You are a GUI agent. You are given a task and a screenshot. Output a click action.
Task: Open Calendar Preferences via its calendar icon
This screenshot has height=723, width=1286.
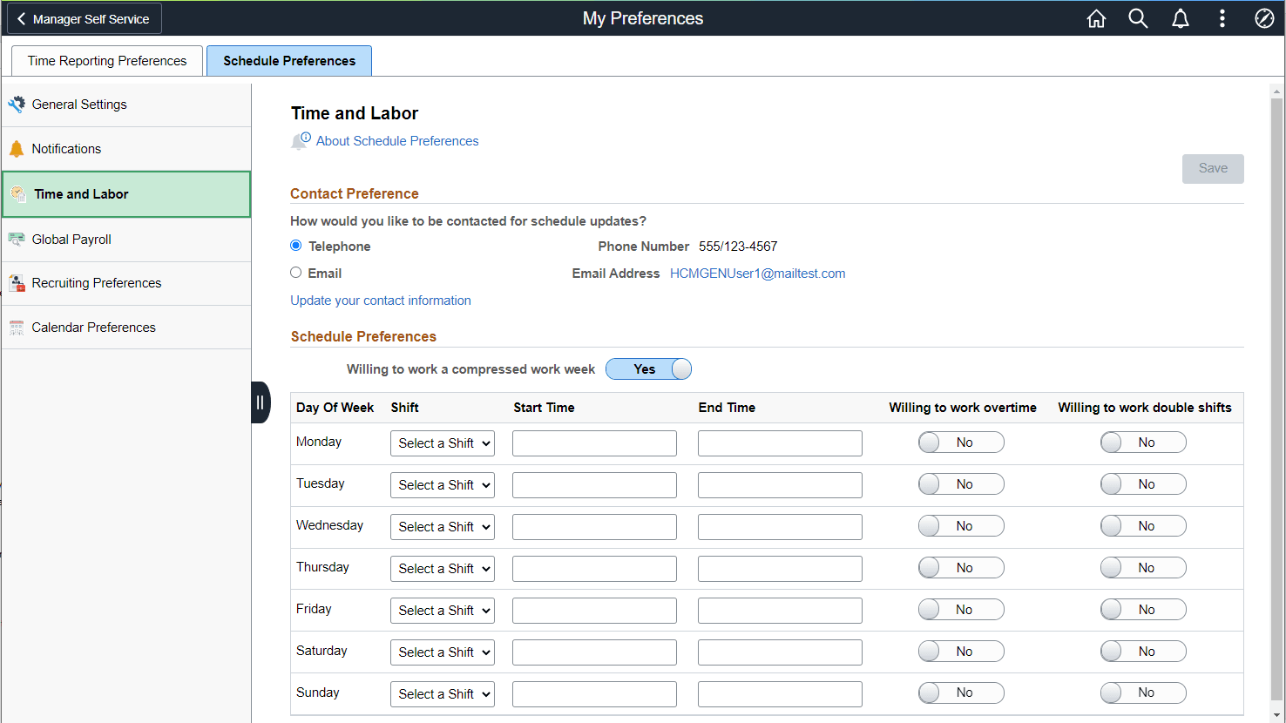coord(17,327)
